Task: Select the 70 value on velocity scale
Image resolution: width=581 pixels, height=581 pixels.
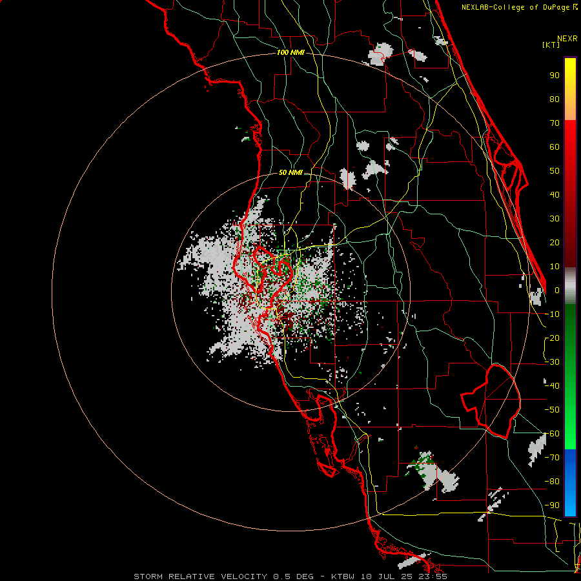Action: [x=555, y=123]
